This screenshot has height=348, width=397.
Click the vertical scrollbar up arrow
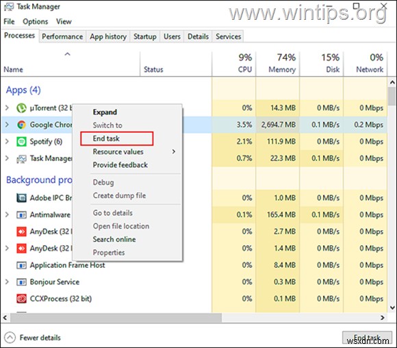click(392, 82)
